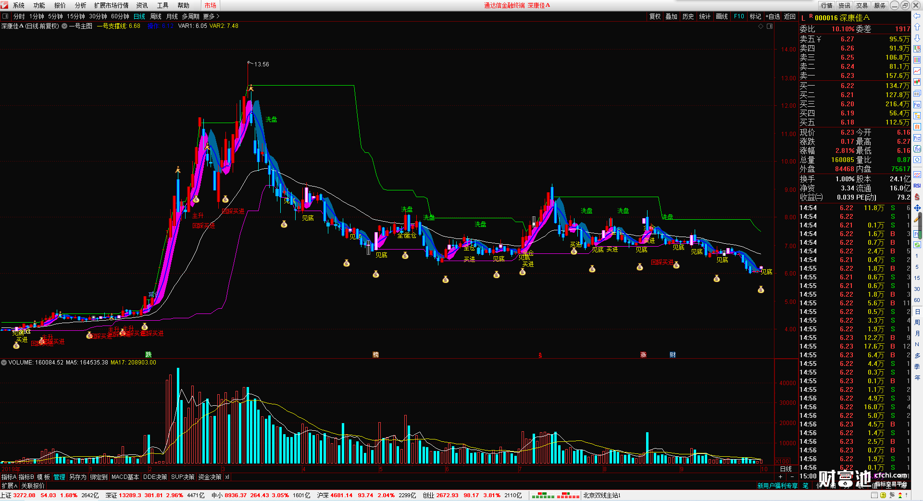This screenshot has height=501, width=923.
Task: Click the 卖一 6.23 order book row
Action: 855,75
